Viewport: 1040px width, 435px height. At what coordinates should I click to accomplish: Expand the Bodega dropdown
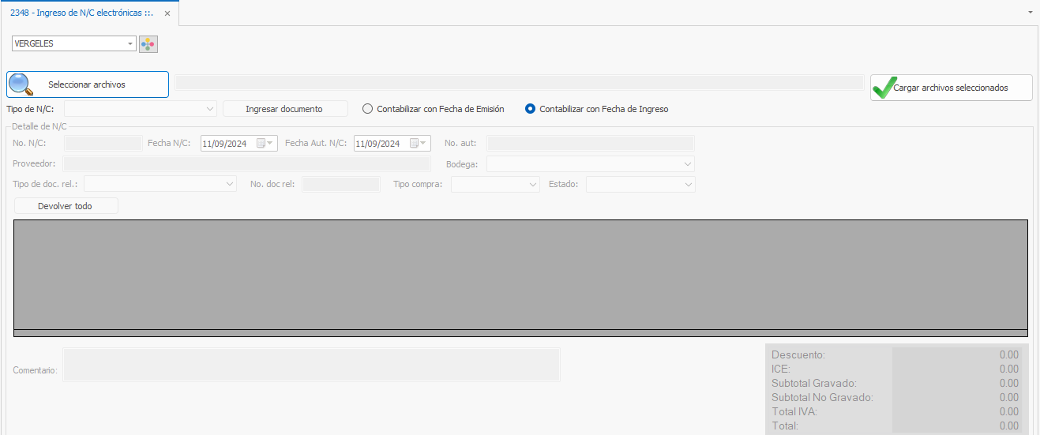687,163
